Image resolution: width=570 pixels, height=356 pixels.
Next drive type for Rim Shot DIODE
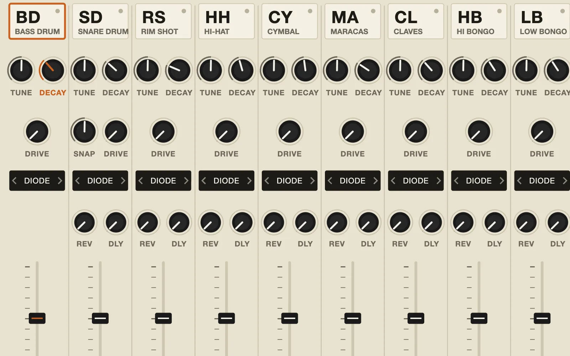pos(186,181)
